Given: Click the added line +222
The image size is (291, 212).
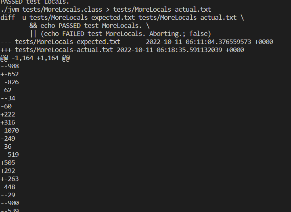Looking at the screenshot, I should (8, 114).
